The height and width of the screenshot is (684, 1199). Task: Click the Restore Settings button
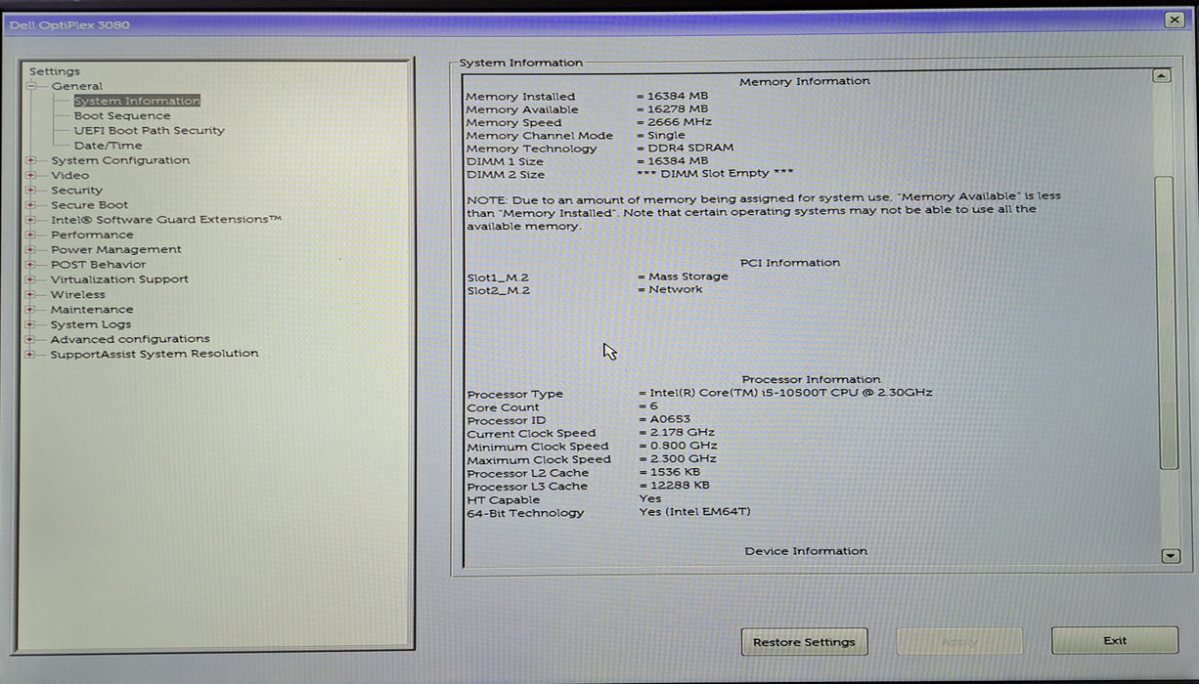[x=804, y=642]
